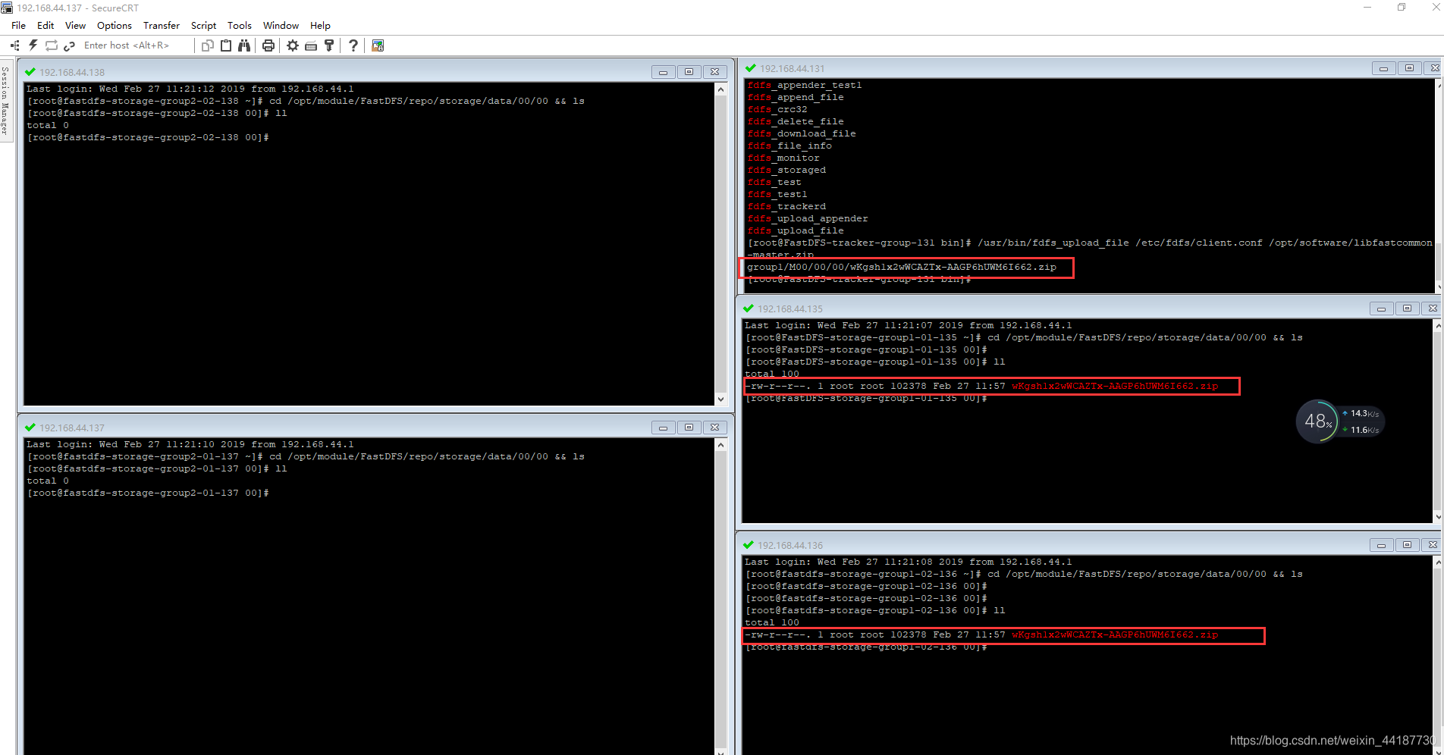Open the View menu
The width and height of the screenshot is (1444, 755).
(75, 26)
